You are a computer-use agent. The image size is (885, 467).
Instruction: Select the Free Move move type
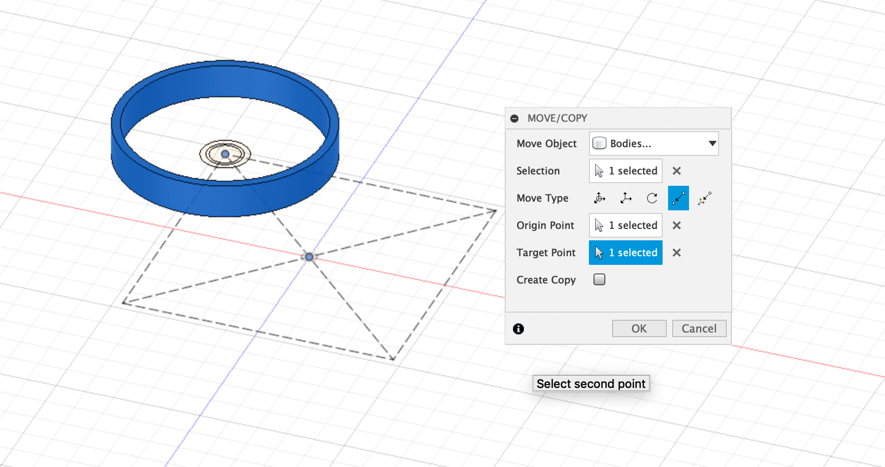[x=599, y=198]
